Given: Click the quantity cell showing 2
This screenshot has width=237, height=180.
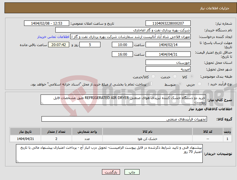Looking at the screenshot, I should (x=56, y=139).
